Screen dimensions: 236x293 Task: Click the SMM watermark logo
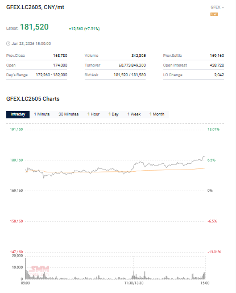tap(39, 271)
